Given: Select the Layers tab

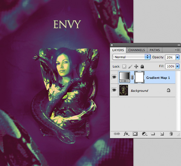Looking at the screenshot, I should pyautogui.click(x=118, y=50).
